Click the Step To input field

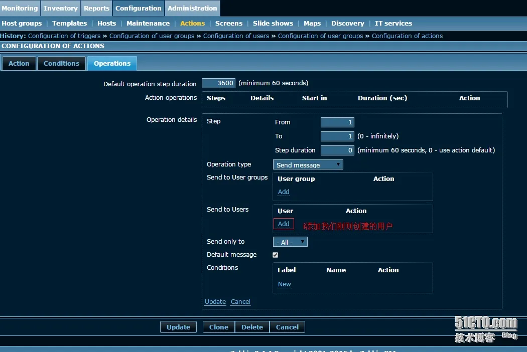[337, 136]
